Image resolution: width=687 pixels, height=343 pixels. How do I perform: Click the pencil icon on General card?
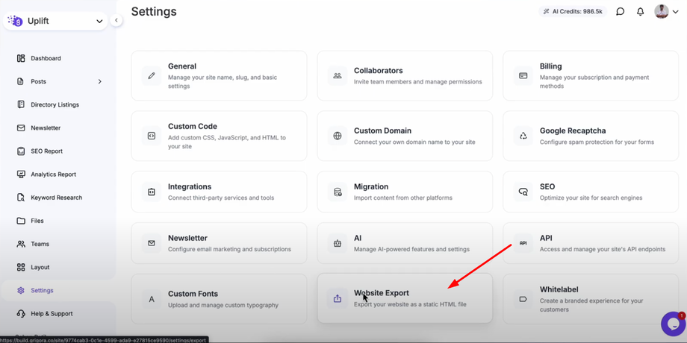click(152, 75)
